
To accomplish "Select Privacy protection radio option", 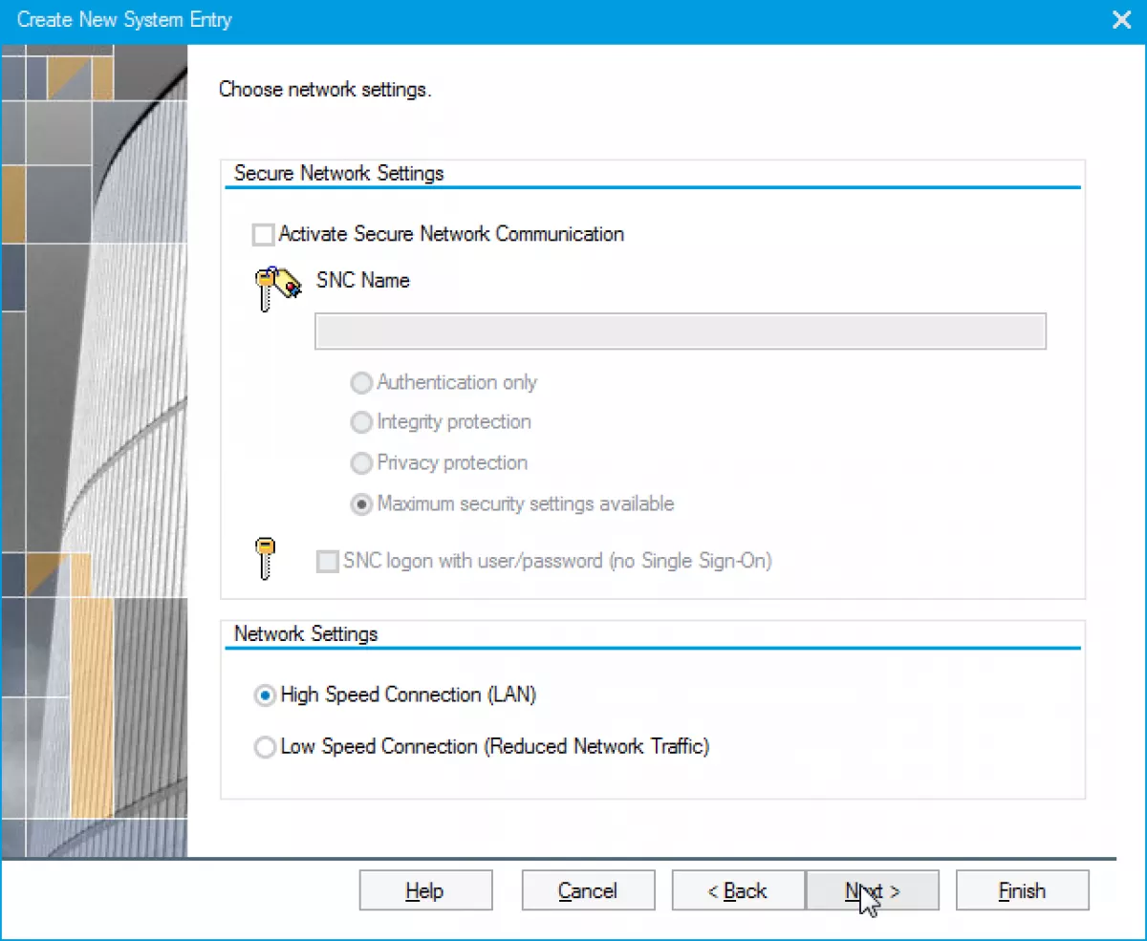I will (x=361, y=463).
